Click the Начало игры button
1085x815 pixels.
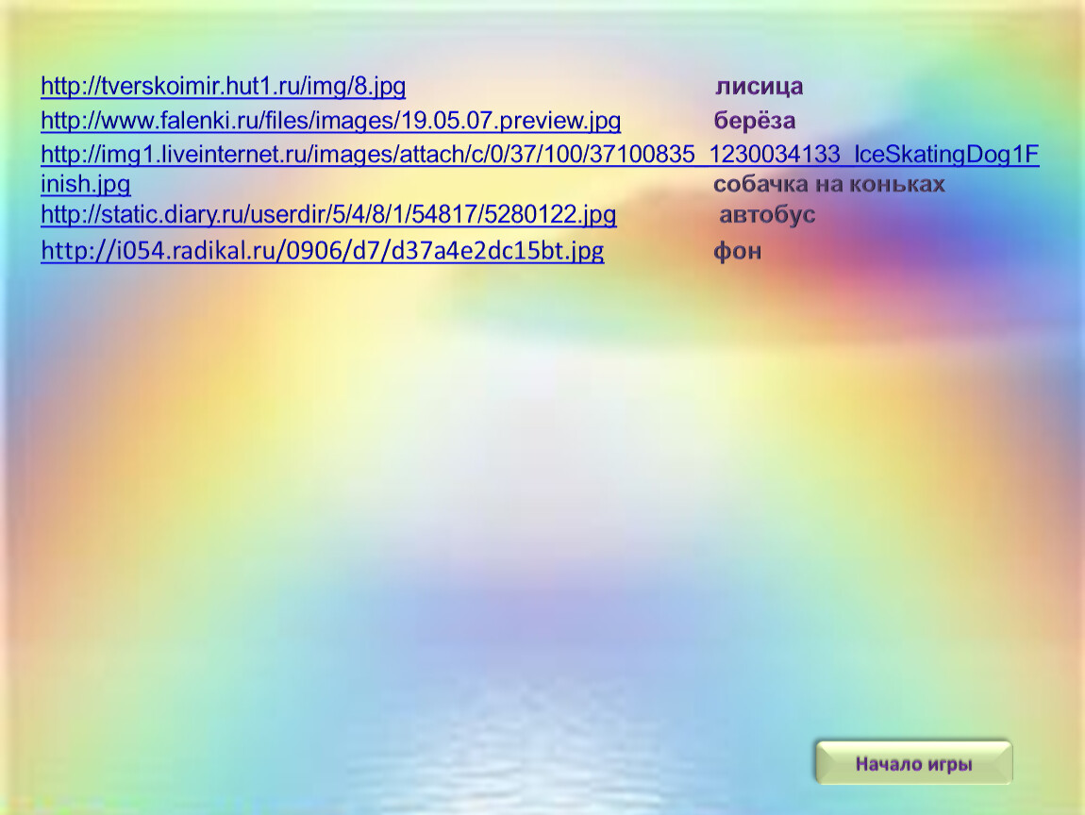[x=913, y=763]
